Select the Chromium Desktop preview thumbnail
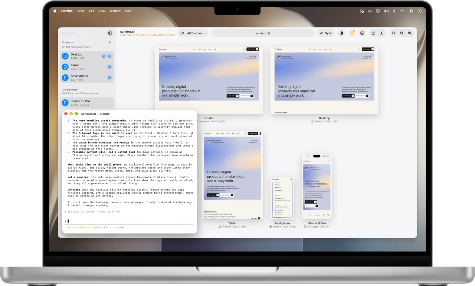This screenshot has width=475, height=286. click(209, 80)
